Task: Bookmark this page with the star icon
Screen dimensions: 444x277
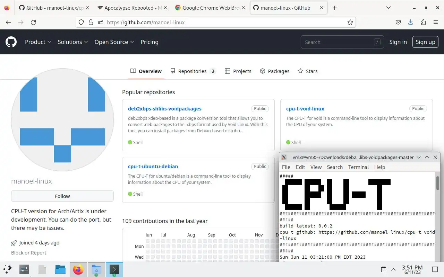Action: coord(350,22)
